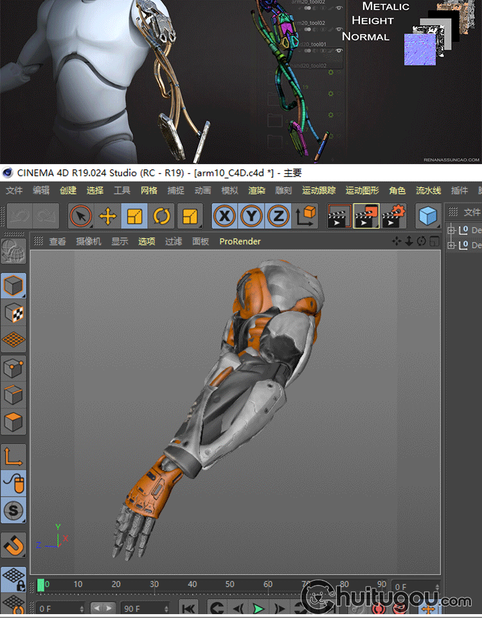Expand the second object tree item

[x=451, y=245]
